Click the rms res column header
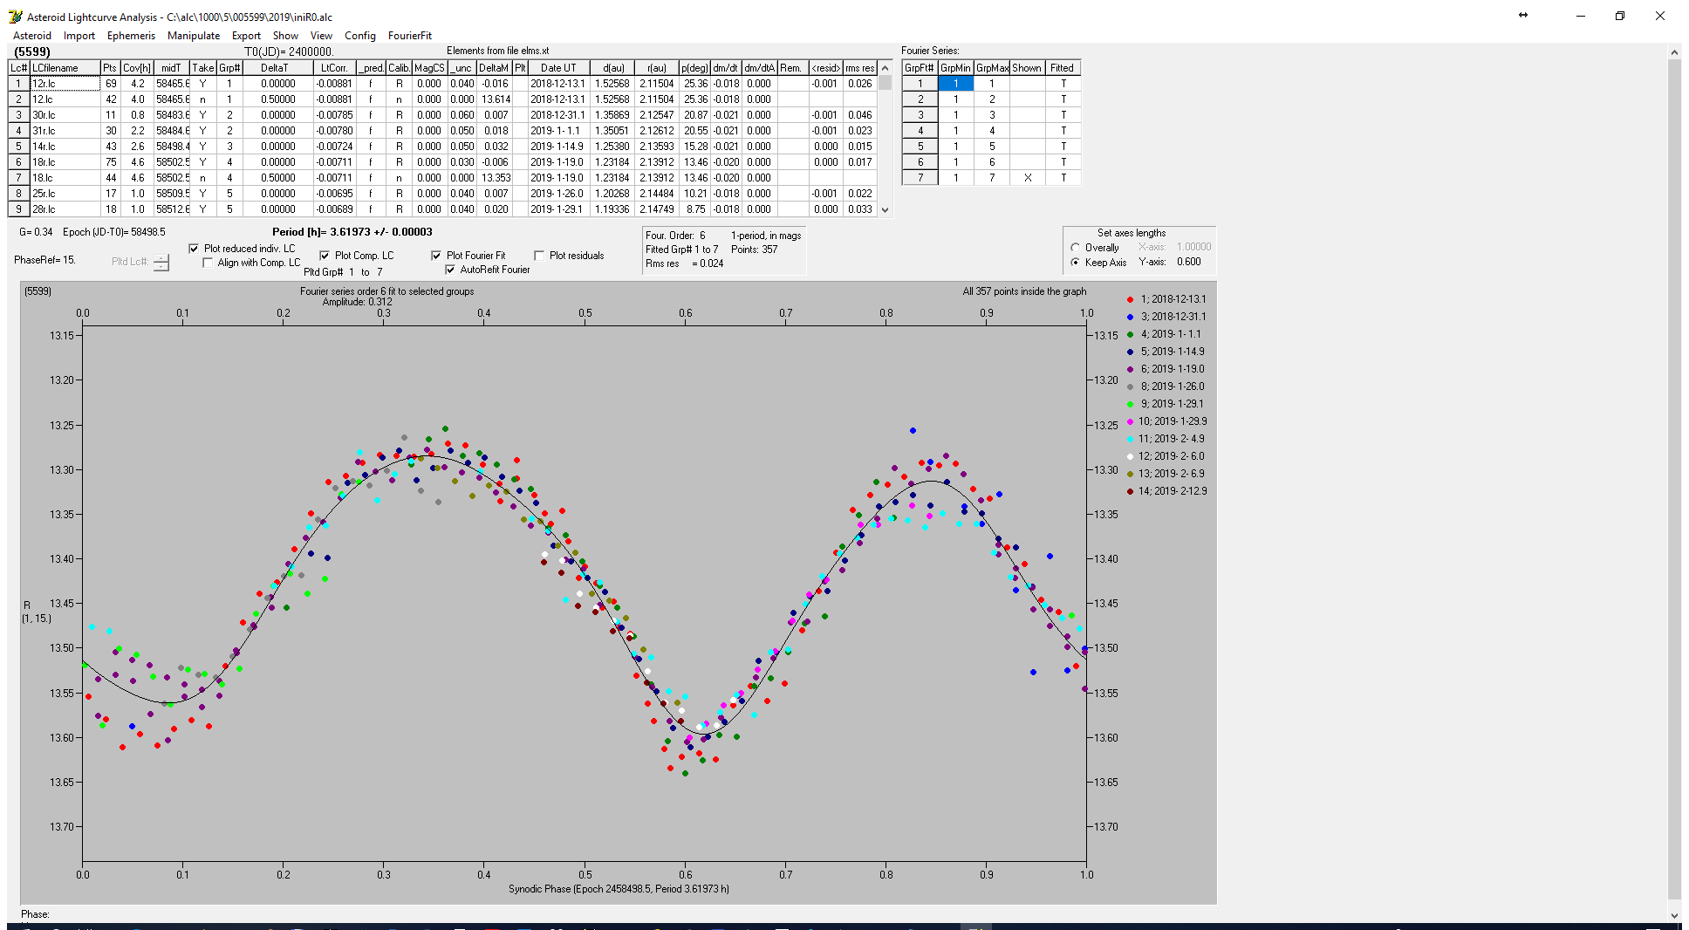 pyautogui.click(x=860, y=68)
